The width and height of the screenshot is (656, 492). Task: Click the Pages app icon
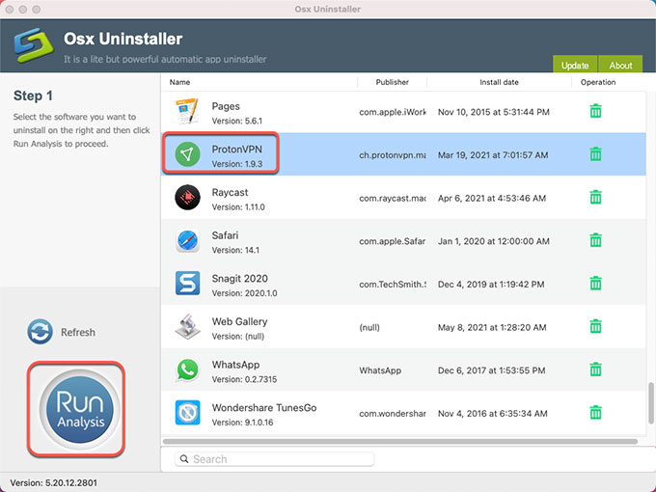pyautogui.click(x=187, y=111)
